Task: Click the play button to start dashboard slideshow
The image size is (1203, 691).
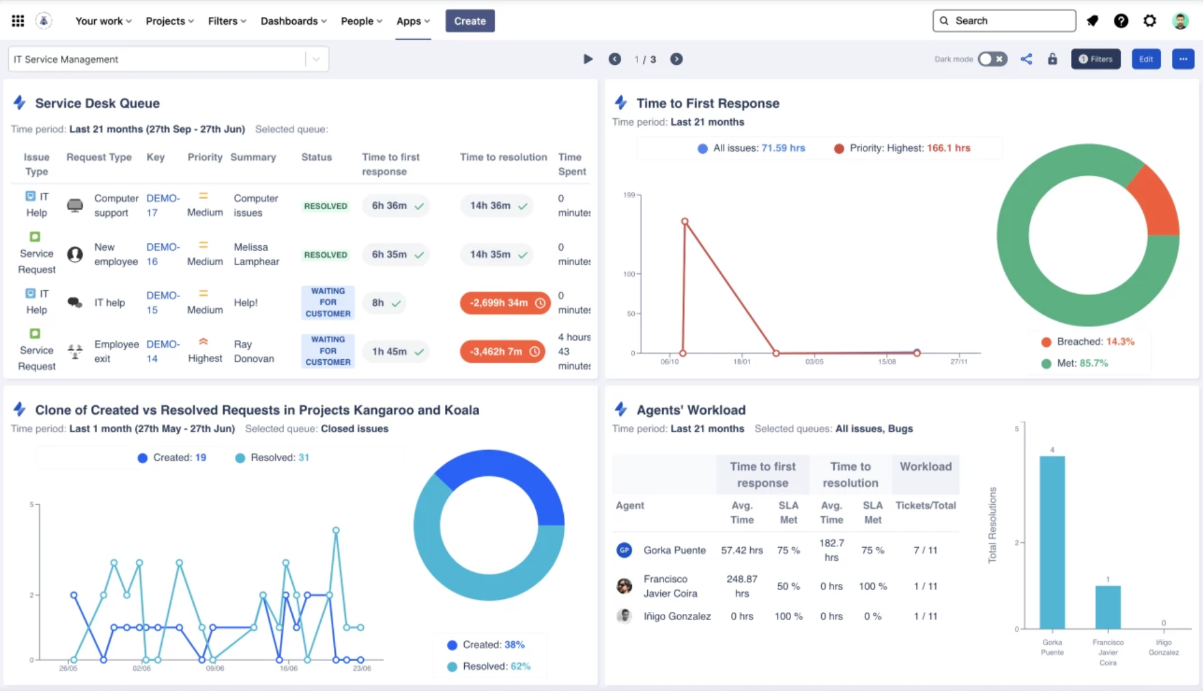Action: pyautogui.click(x=587, y=59)
